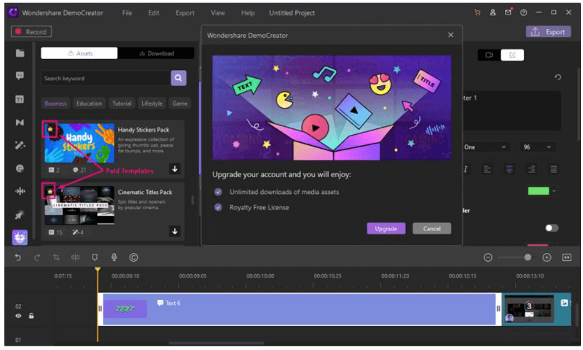
Task: Open the templates store sidebar icon
Action: tap(20, 237)
